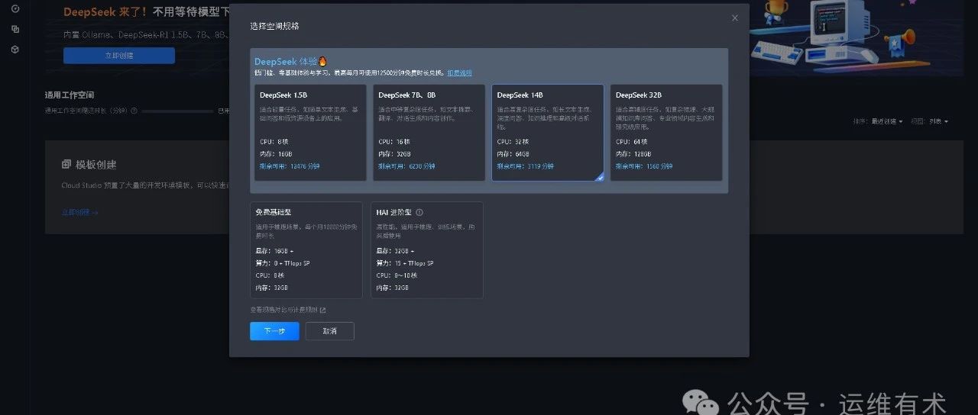Click the blue 立即创建 button in the banner
Viewport: 978px width, 415px height.
click(119, 56)
